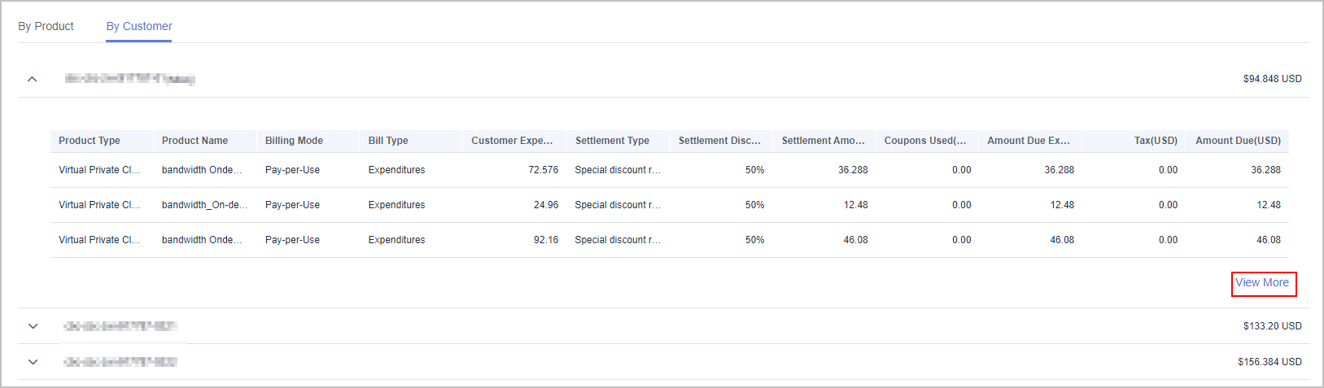Select the By Customer tab
The height and width of the screenshot is (388, 1324).
[x=139, y=26]
